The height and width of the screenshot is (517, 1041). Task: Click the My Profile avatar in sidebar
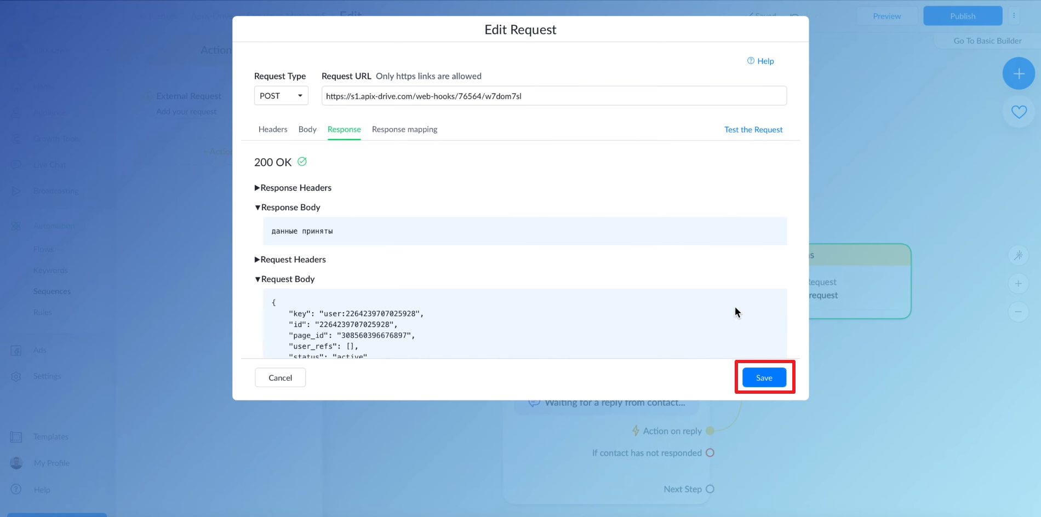(16, 463)
